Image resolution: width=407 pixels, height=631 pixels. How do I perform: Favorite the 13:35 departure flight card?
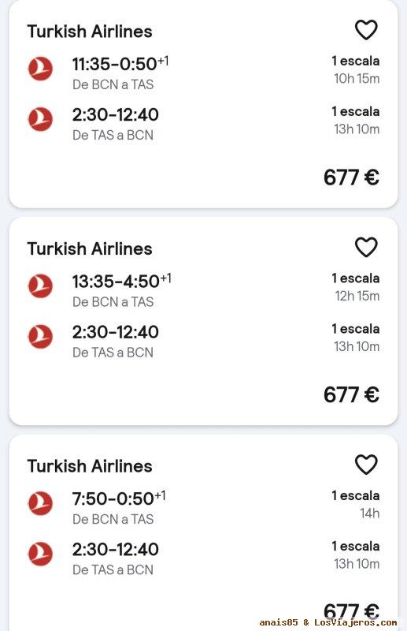click(x=366, y=247)
